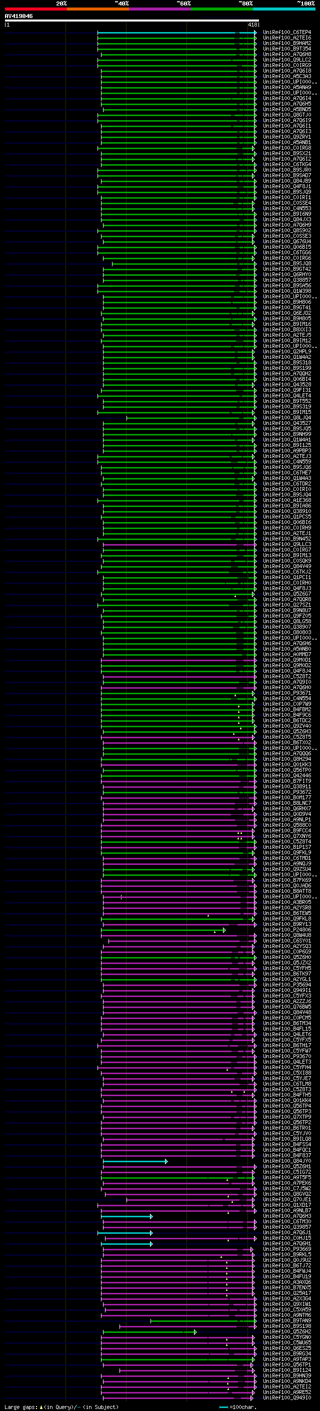Screen dimensions: 320x1411
Task: Click the UniRef100_A9RE52 label
Action: pos(287,1392)
